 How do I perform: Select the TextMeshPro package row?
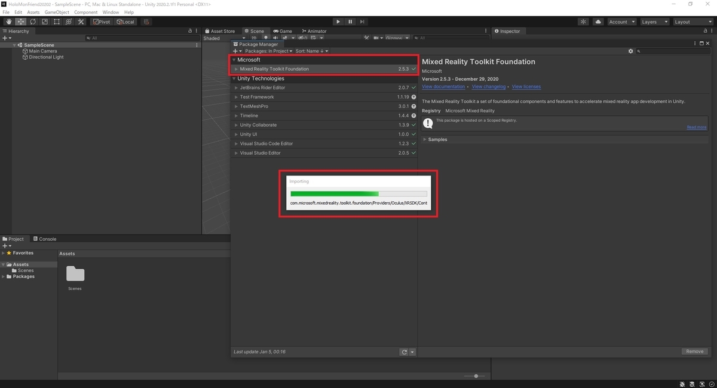(x=324, y=106)
